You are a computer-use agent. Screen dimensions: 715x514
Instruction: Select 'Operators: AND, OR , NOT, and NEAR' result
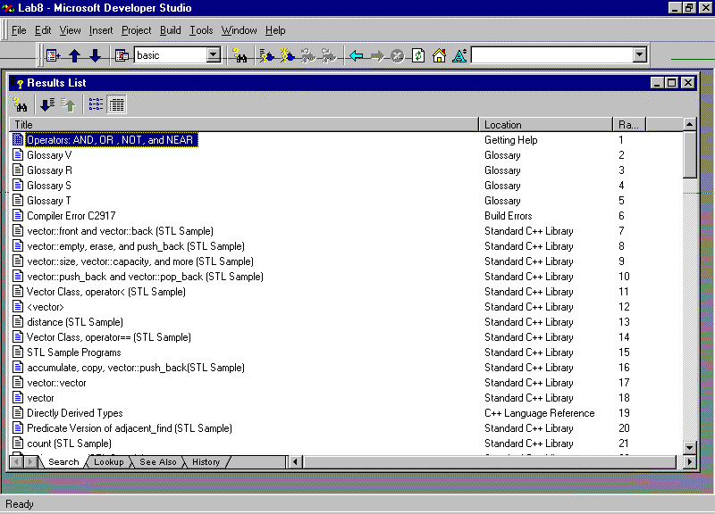click(110, 140)
